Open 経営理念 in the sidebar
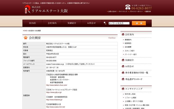This screenshot has width=174, height=109. pyautogui.click(x=128, y=43)
